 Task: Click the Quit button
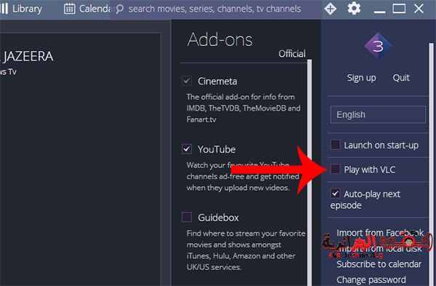(x=401, y=77)
